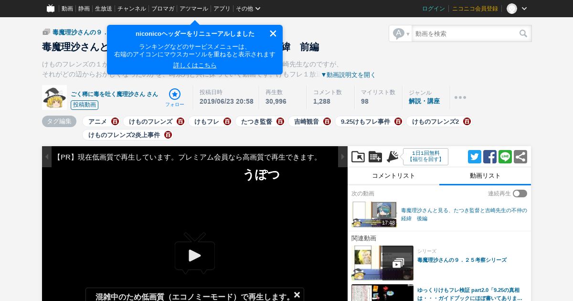Expand the account menu chevron
Screen dimensions: 573x301
[x=524, y=9]
